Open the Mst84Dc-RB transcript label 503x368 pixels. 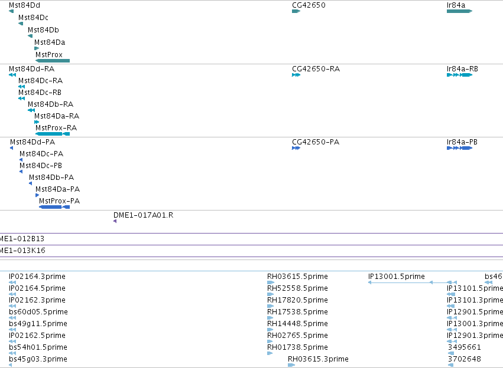40,93
